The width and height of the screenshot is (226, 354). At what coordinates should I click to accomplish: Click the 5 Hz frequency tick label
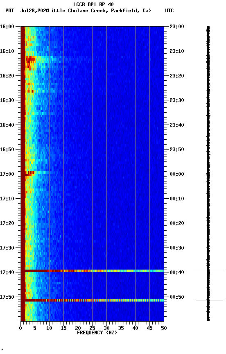coord(35,328)
